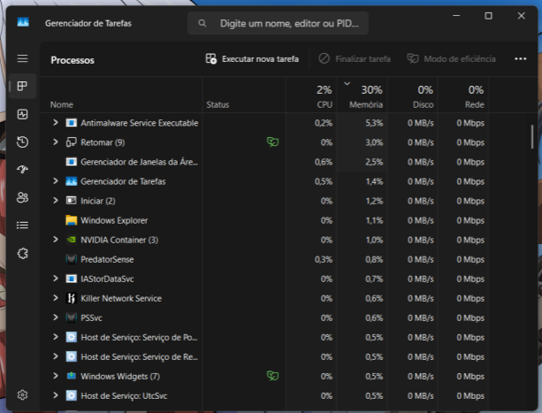Click the PredatorSense process icon

coord(72,259)
